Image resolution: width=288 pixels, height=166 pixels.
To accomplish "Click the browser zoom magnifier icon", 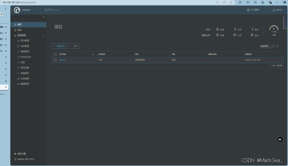I will 217,2.
